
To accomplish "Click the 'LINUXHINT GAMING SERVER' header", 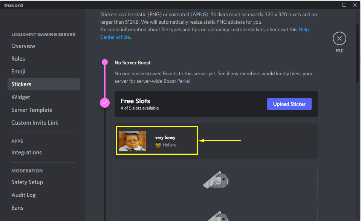I will point(43,35).
